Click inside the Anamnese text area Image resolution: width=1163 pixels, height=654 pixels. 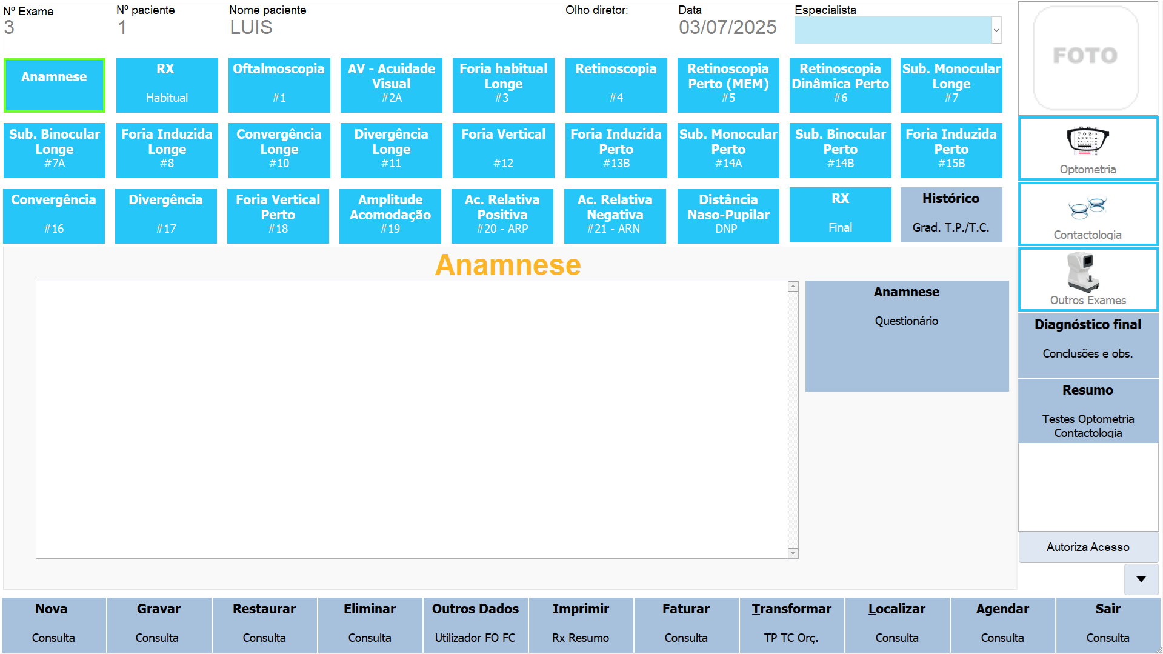(412, 418)
